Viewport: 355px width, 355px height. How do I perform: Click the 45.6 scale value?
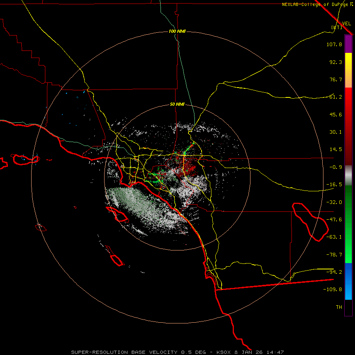336,114
